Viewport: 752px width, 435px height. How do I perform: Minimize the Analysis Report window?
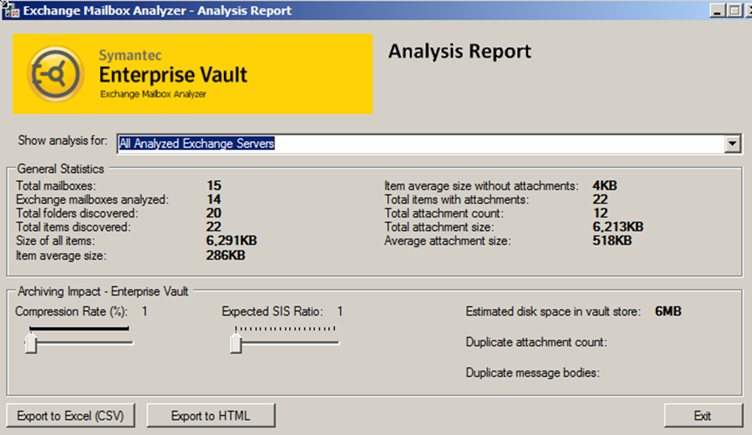tap(717, 10)
